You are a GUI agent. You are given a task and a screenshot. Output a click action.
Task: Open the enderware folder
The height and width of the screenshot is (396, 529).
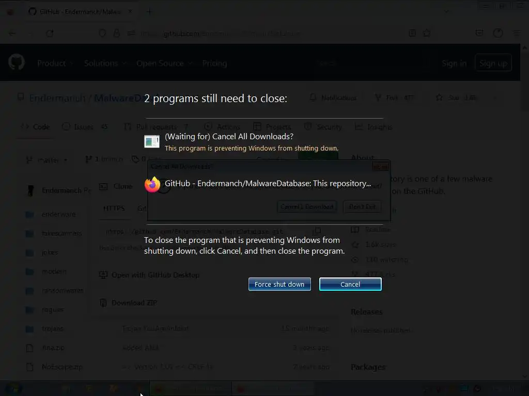[58, 214]
